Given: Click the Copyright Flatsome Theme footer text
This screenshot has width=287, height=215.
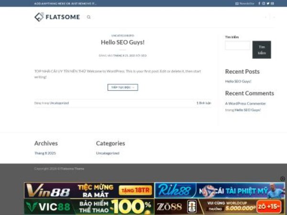Looking at the screenshot, I should point(59,169).
